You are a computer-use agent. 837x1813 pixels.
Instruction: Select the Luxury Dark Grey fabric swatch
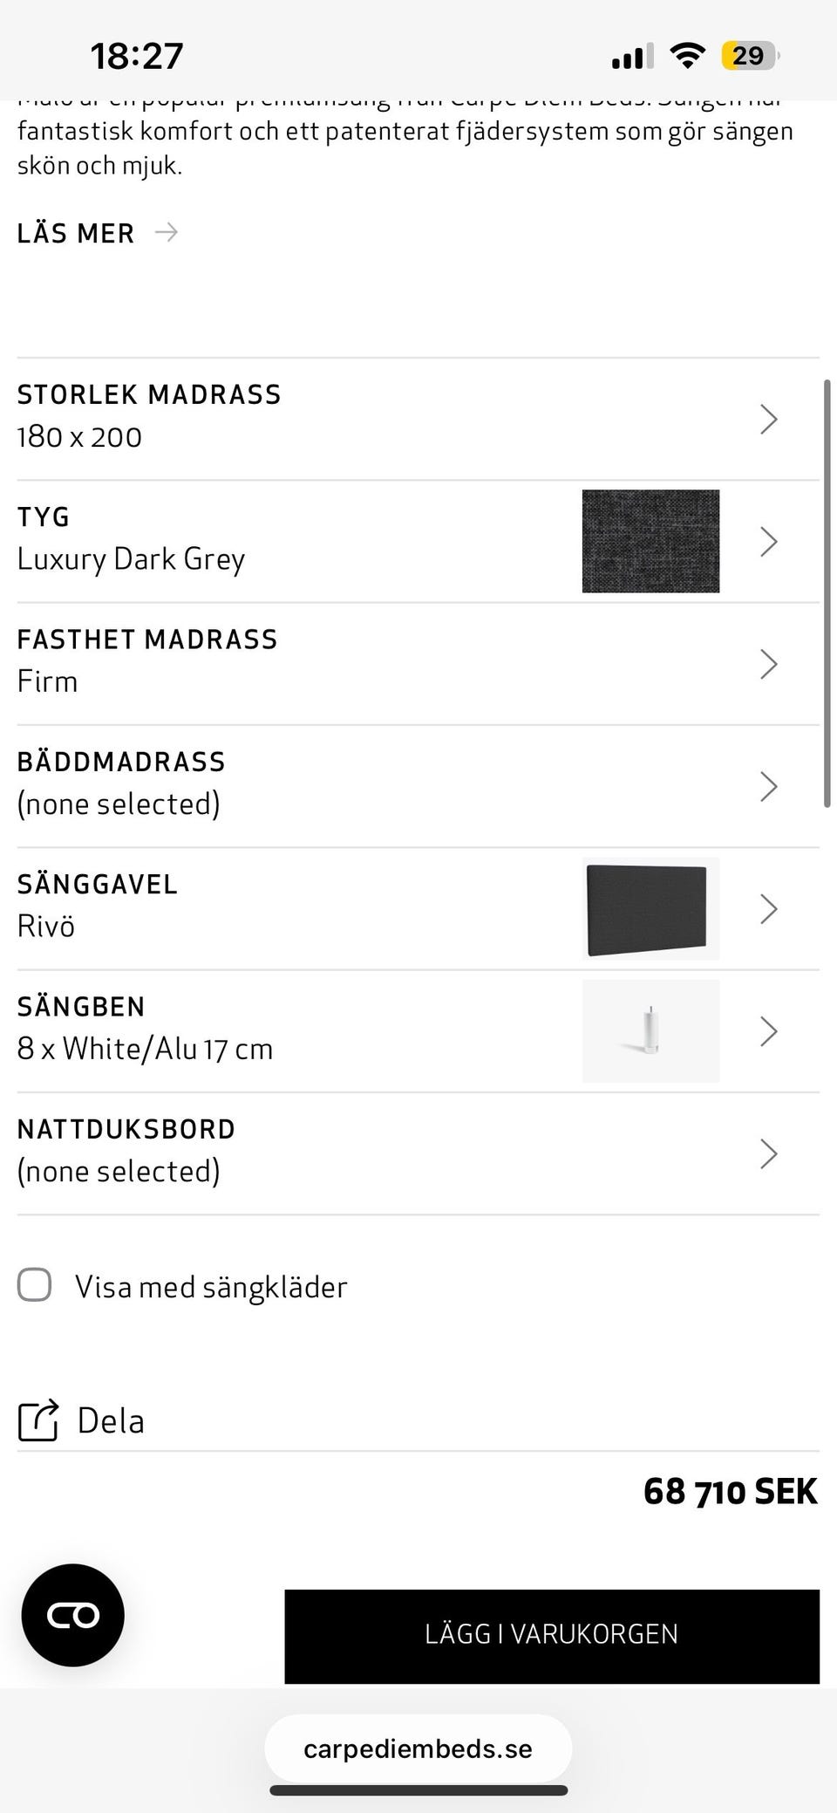pyautogui.click(x=650, y=541)
